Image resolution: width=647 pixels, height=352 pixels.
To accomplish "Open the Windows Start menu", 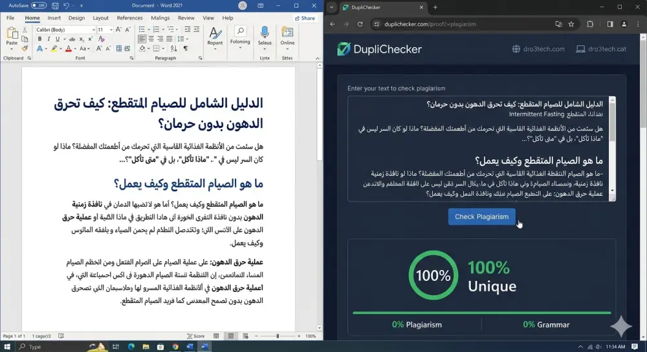I will (7, 347).
